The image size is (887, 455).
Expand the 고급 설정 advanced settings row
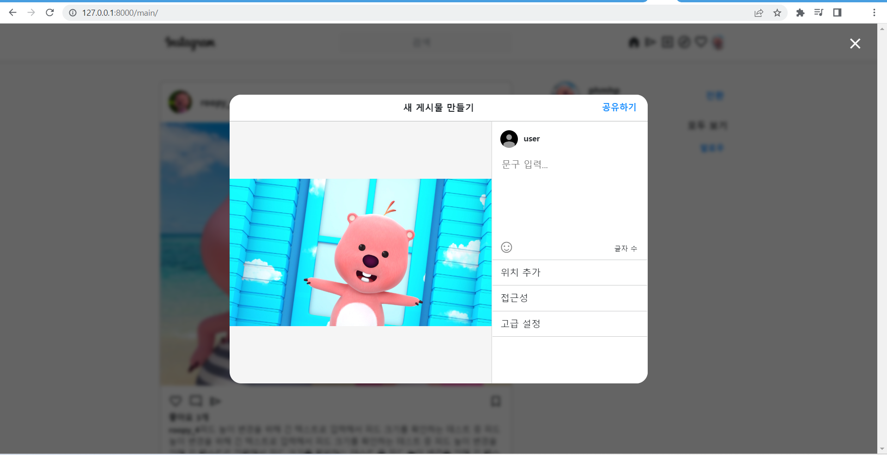pos(570,324)
